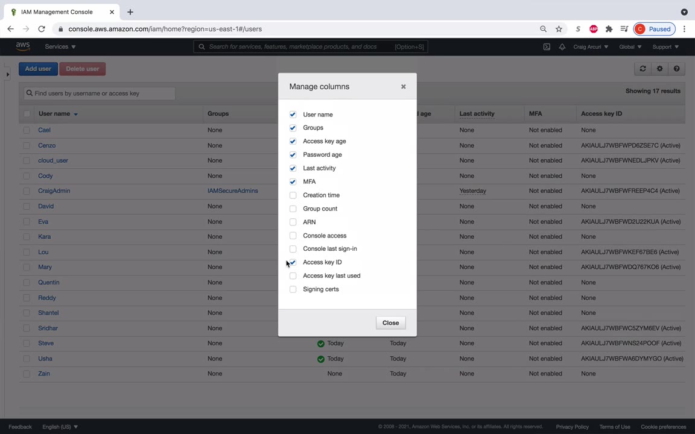Open the CraigAdmin user link
Image resolution: width=695 pixels, height=434 pixels.
coord(54,191)
